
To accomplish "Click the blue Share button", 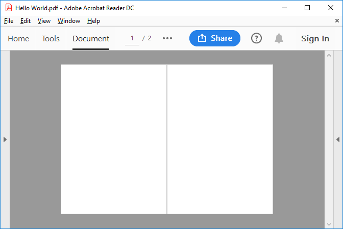I will [214, 38].
